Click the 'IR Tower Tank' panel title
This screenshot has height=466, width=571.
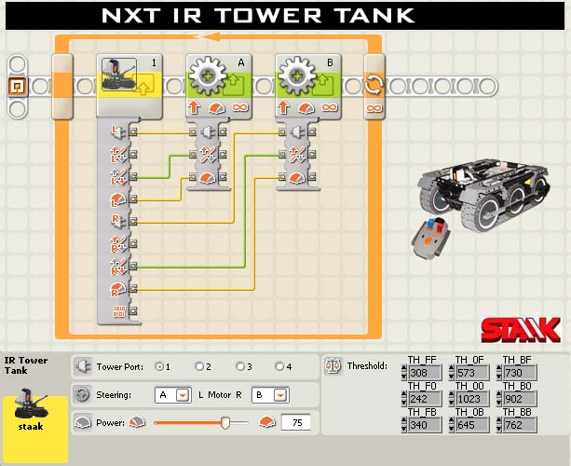point(26,365)
